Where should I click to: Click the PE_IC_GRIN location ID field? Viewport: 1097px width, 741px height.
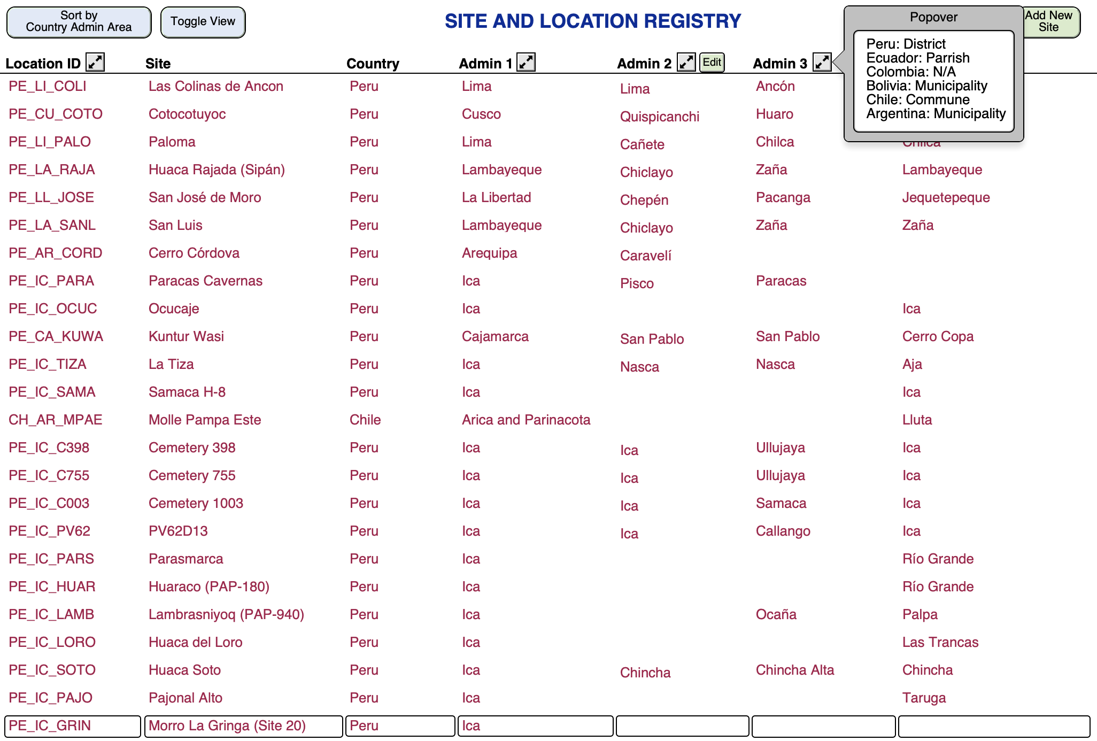[x=73, y=726]
